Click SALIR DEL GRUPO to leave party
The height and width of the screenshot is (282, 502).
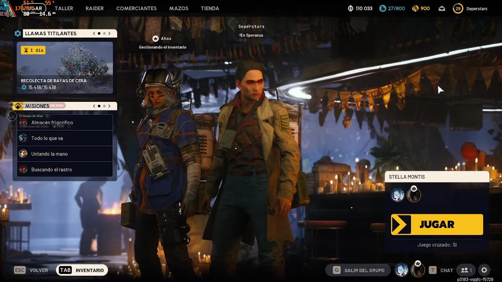coord(358,270)
